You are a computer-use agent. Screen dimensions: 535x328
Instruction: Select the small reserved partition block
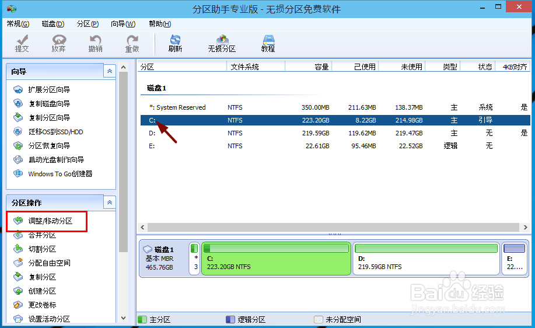[194, 259]
